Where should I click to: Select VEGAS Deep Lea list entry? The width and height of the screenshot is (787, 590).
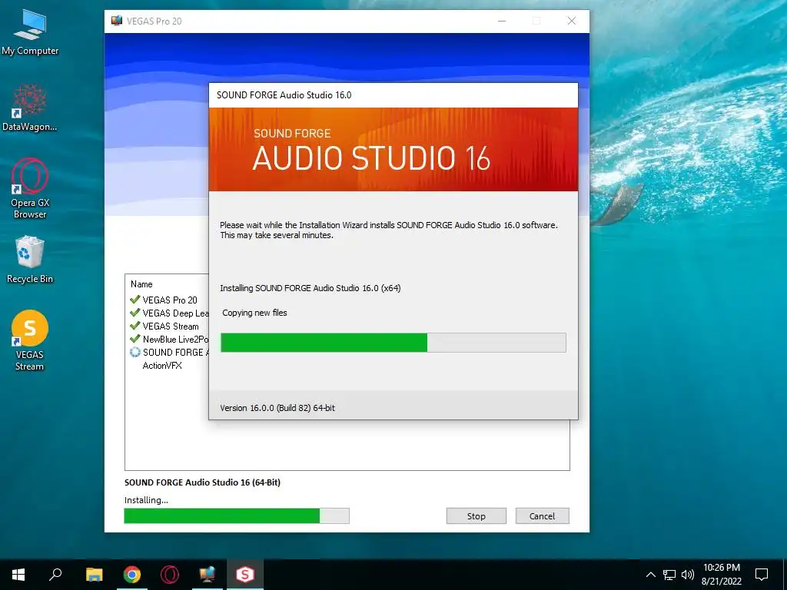pyautogui.click(x=175, y=313)
